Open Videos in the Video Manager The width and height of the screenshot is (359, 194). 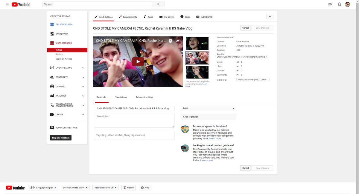tap(67, 50)
